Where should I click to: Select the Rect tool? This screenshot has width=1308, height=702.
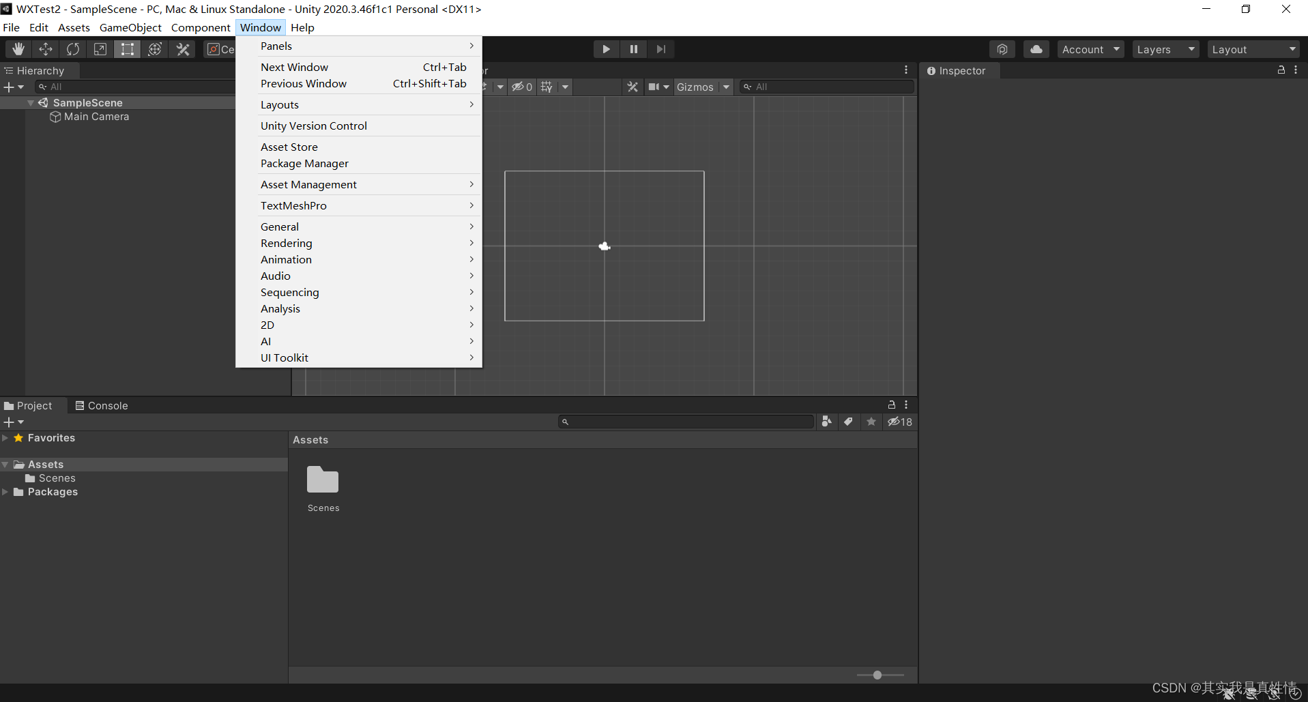[x=128, y=49]
